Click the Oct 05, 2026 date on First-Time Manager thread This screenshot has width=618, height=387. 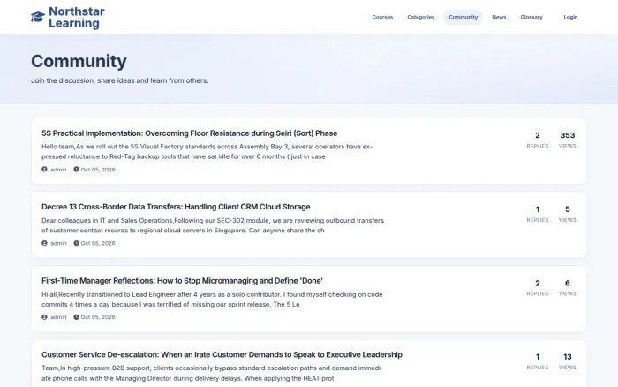tap(98, 317)
